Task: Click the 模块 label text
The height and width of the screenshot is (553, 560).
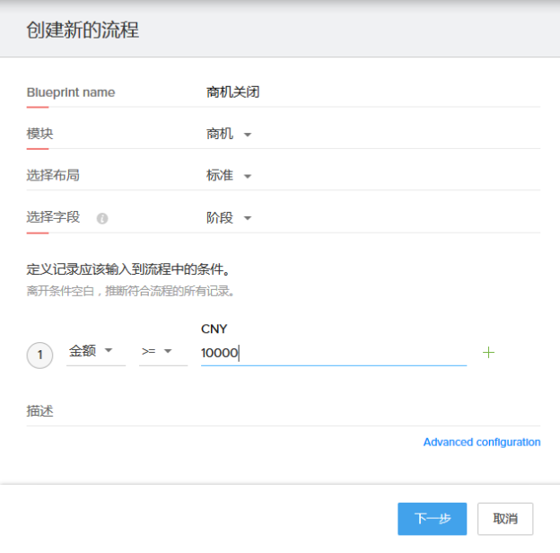Action: coord(39,134)
